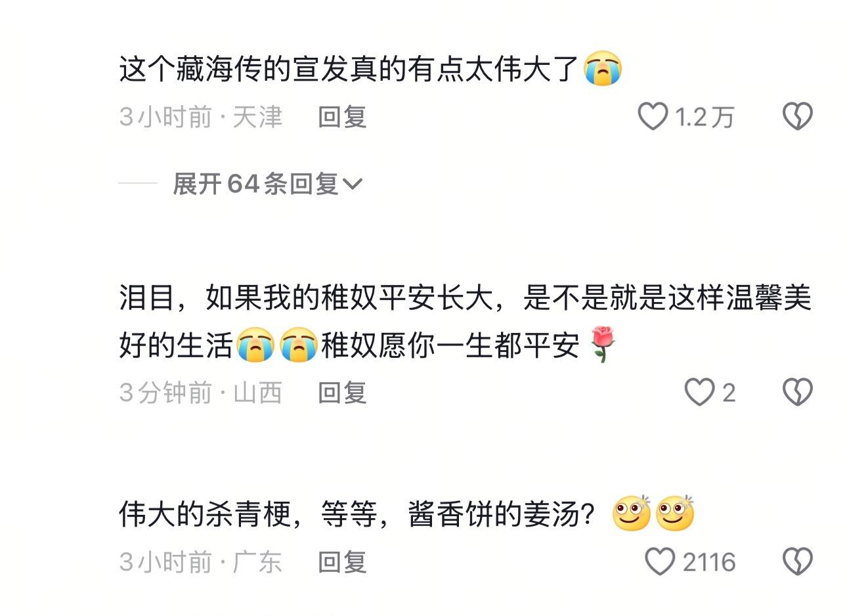Dislike the 藏海传宣发 comment from 天津

798,117
